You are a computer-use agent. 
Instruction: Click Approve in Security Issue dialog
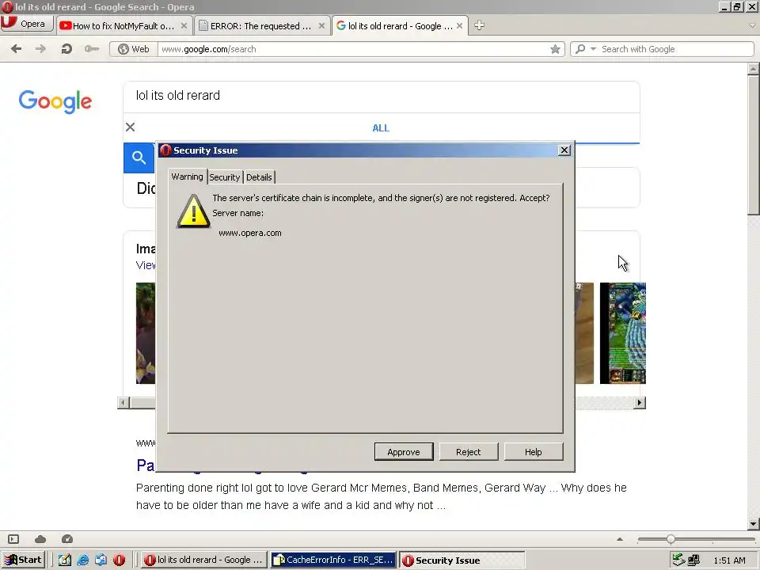[404, 452]
